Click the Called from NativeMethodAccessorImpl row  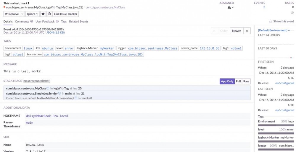click(x=127, y=98)
